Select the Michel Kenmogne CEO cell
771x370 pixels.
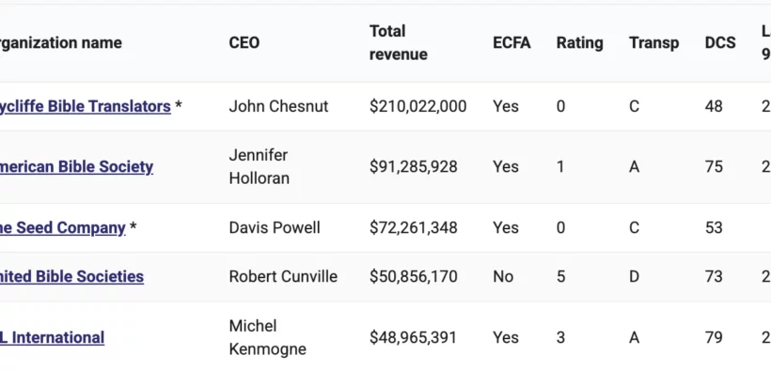click(267, 337)
